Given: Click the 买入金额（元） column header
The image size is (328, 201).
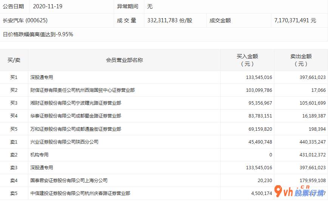Looking at the screenshot, I should point(247,60).
